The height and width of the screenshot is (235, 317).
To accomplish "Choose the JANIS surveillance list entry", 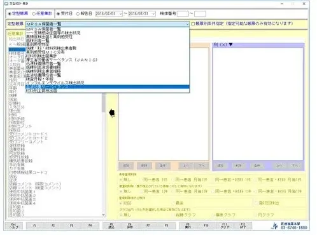I will click(62, 60).
